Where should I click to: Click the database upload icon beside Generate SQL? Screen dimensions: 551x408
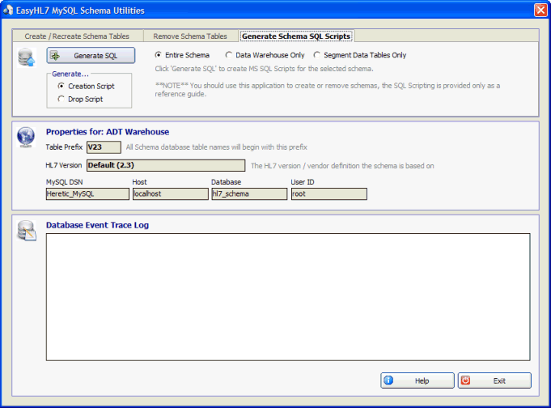point(27,58)
